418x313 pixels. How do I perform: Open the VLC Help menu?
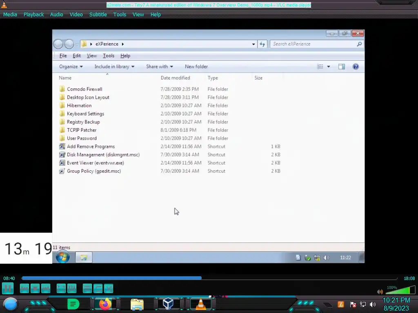[x=156, y=15]
